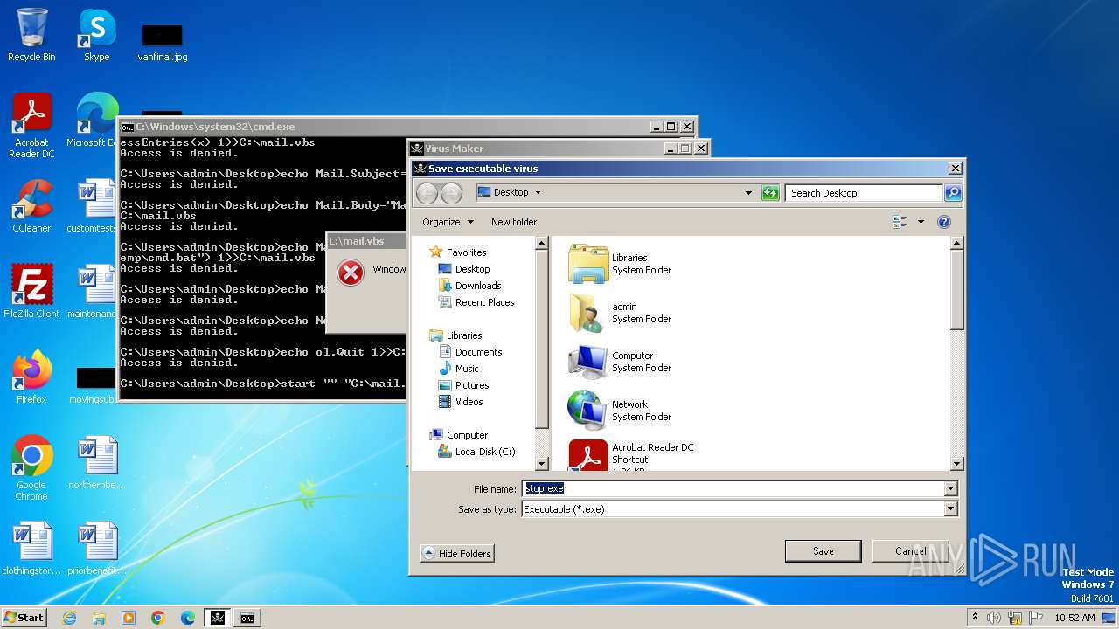Image resolution: width=1119 pixels, height=629 pixels.
Task: Open vanfinal.jpg on the desktop
Action: pyautogui.click(x=163, y=43)
